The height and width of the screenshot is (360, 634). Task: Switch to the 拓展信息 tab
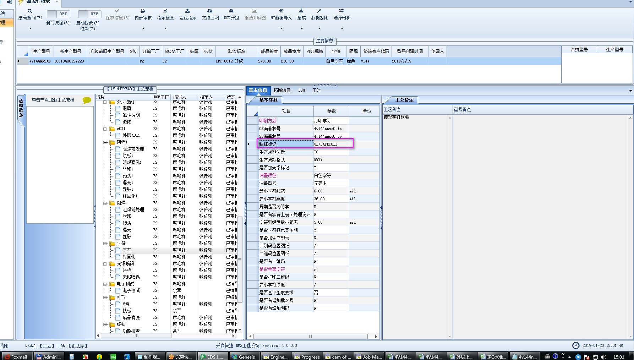pos(282,91)
